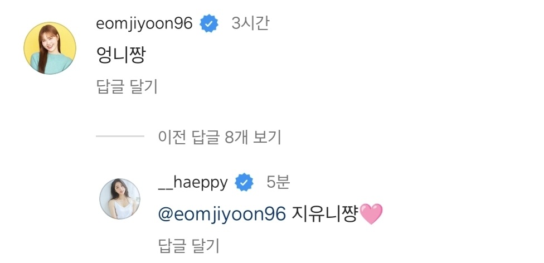Tap 답글 달기 under __haeppy's reply

point(189,246)
